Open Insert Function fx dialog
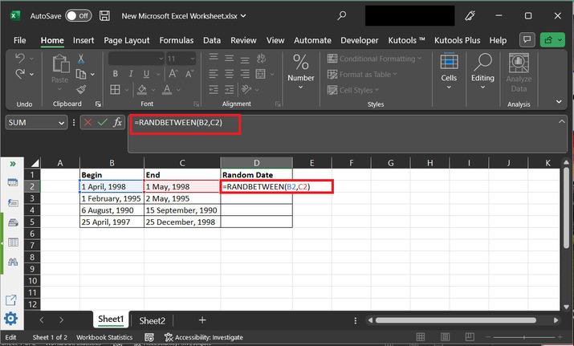574x346 pixels. click(117, 122)
